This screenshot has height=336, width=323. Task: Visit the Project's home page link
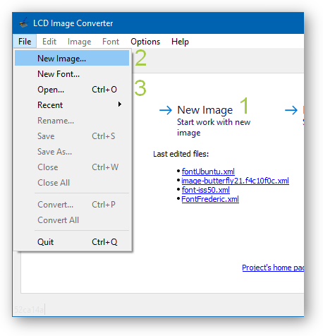pyautogui.click(x=273, y=268)
